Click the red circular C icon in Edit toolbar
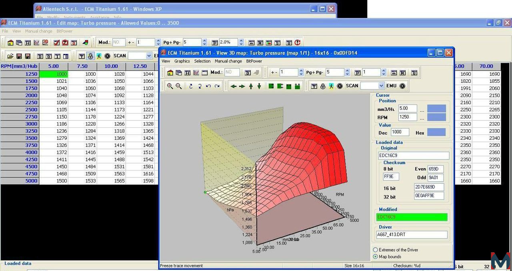Screen dimensions: 512x271 297,42
